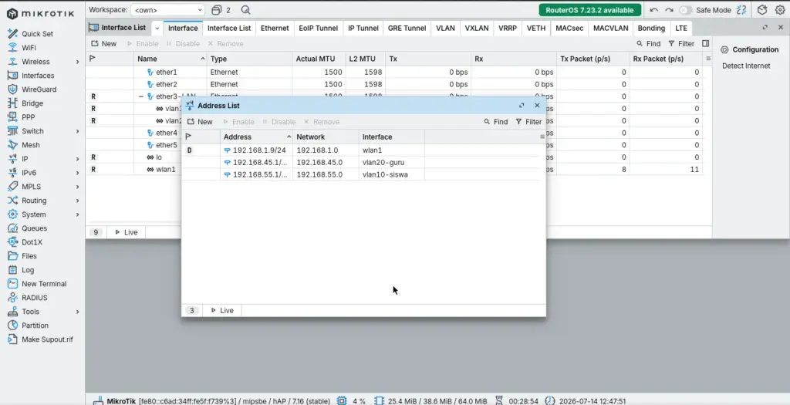Click New in the Interface List toolbar
The height and width of the screenshot is (405, 790).
[104, 43]
